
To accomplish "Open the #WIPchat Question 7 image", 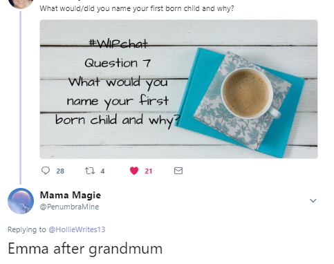I will [x=178, y=89].
